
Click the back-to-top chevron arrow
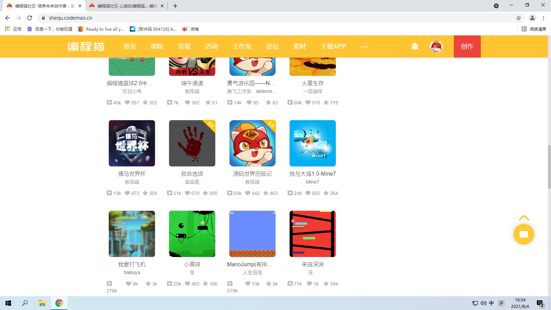click(x=524, y=218)
